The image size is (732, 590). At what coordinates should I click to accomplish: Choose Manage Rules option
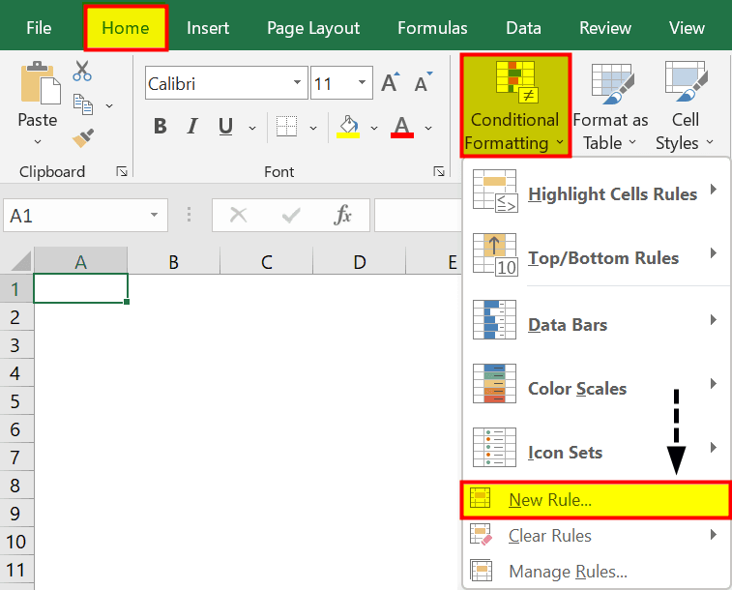click(x=596, y=571)
